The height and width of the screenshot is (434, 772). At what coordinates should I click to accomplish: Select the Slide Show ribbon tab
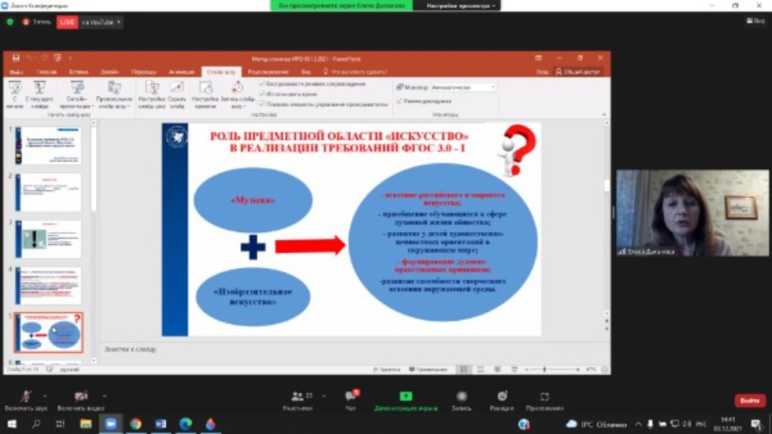pos(221,72)
